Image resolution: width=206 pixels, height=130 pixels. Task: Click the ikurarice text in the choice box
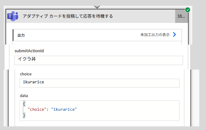34,82
